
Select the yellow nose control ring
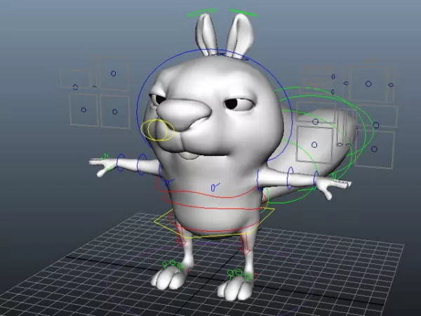click(x=159, y=130)
